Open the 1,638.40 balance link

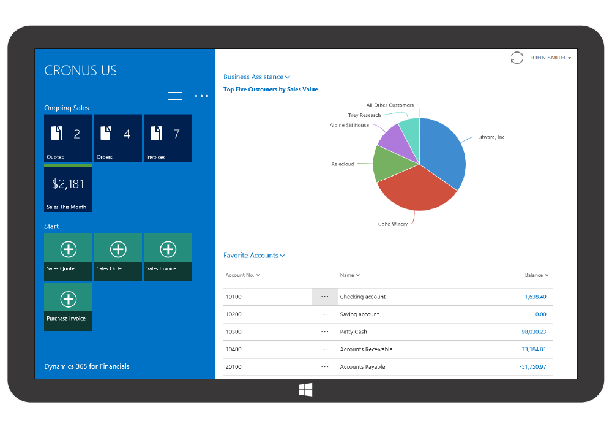[x=535, y=297]
